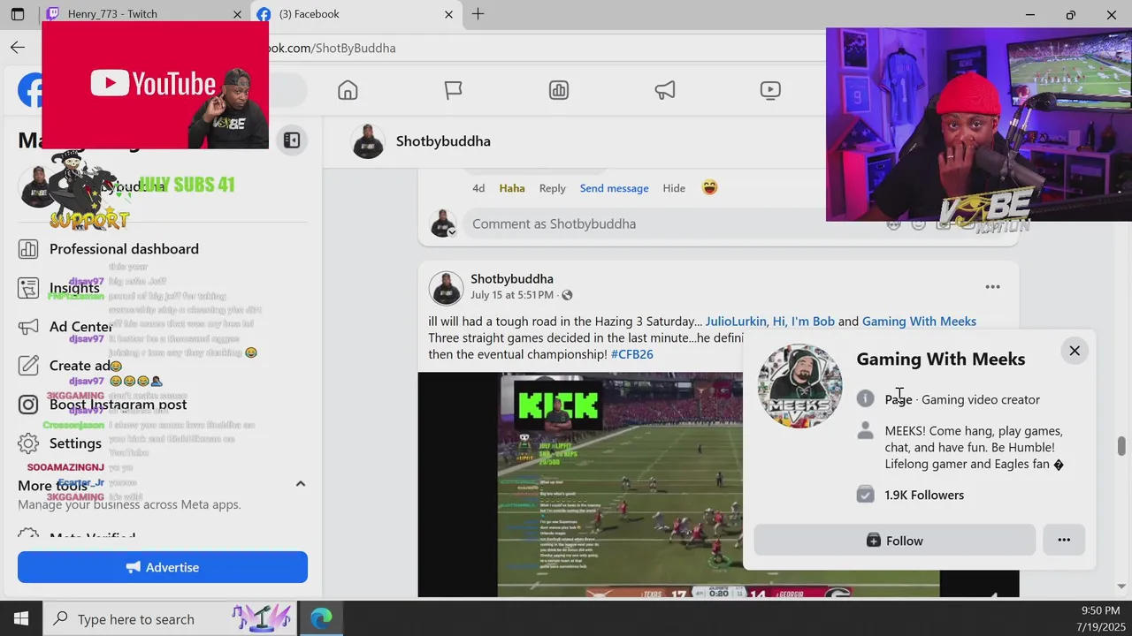Click the 1.9K Followers text
The width and height of the screenshot is (1132, 636).
coord(924,495)
